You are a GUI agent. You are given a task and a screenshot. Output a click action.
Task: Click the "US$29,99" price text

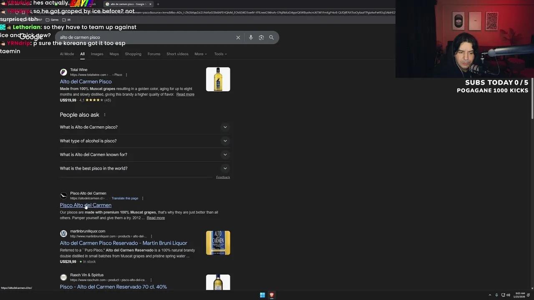point(68,262)
